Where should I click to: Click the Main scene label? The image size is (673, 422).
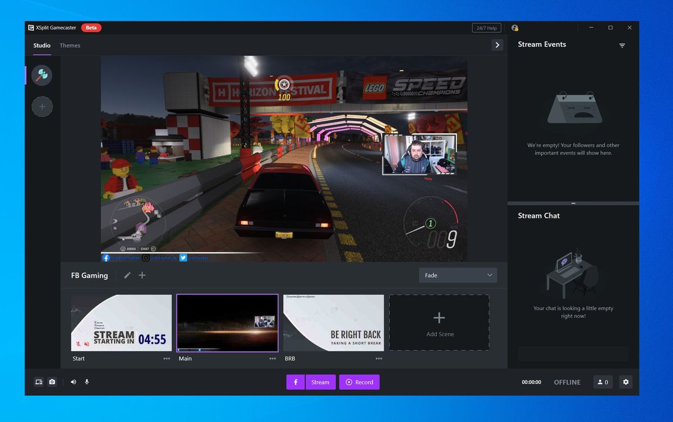pos(185,359)
